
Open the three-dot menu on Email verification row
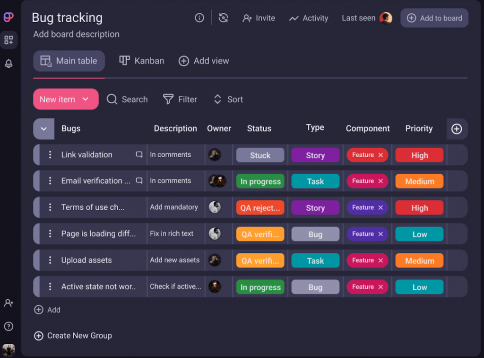(51, 180)
